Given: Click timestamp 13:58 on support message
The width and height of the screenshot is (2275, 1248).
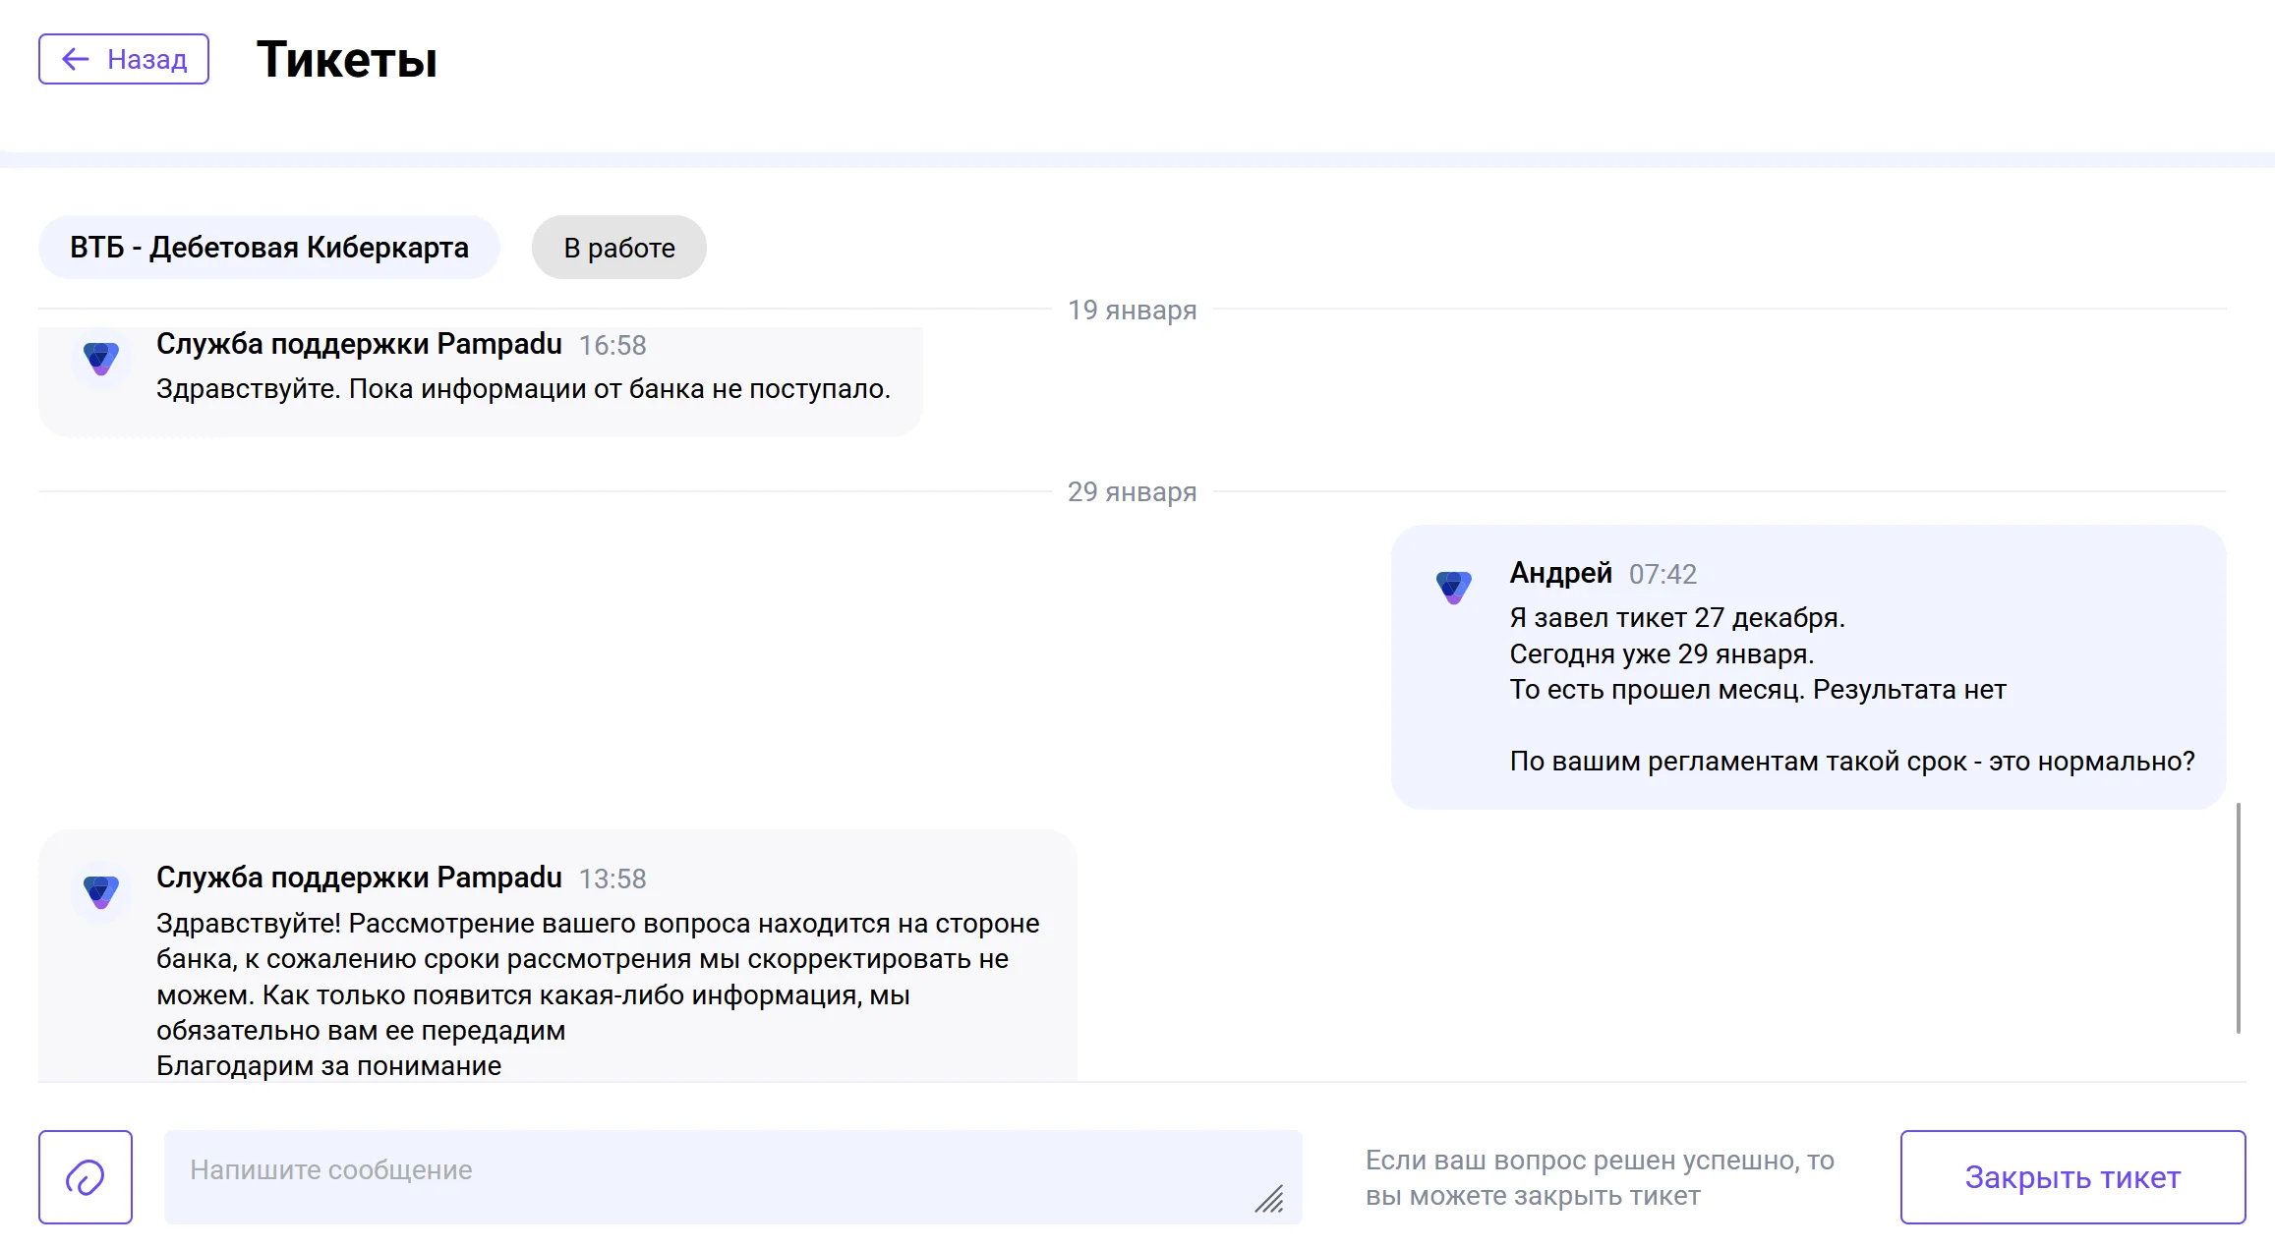Looking at the screenshot, I should 612,879.
